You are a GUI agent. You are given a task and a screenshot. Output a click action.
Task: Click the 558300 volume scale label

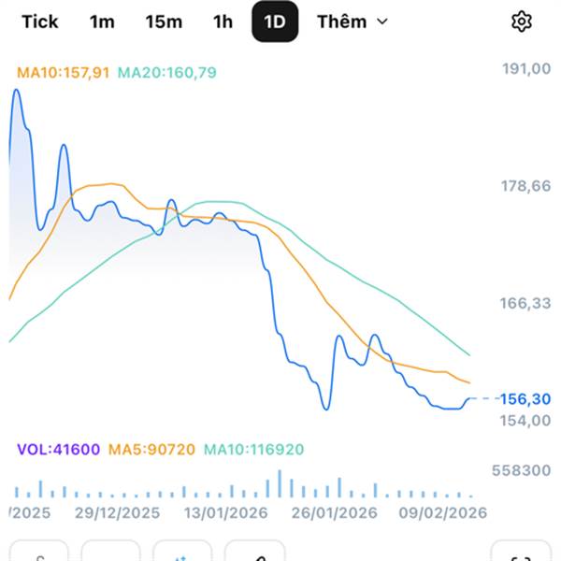pos(519,470)
